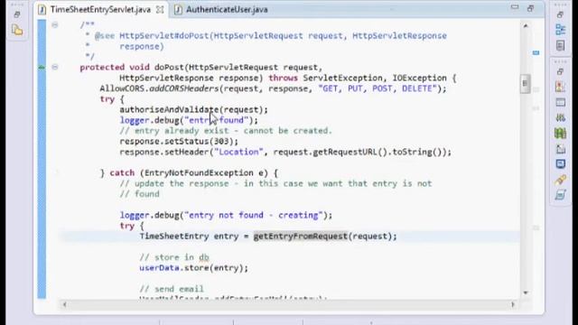The image size is (578, 325).
Task: Click logger.debug "entry not found - creating" line
Action: [x=226, y=215]
